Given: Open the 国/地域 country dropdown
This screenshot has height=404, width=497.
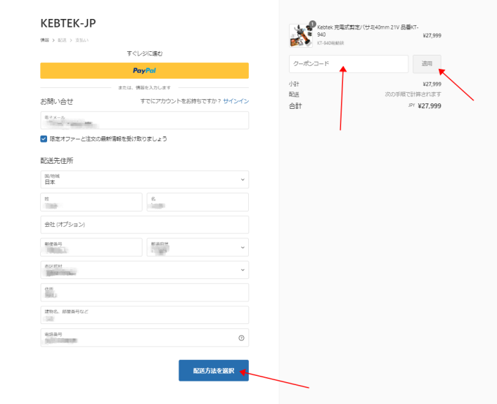Looking at the screenshot, I should click(144, 180).
